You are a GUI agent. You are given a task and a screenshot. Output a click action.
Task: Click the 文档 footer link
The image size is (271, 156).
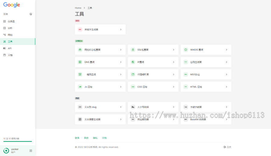tap(104, 138)
